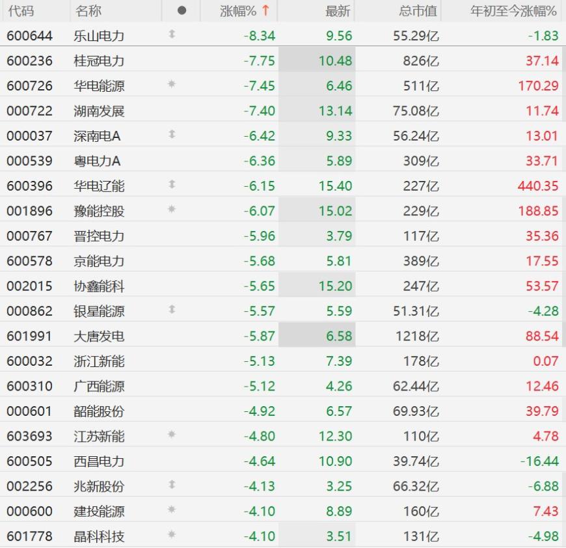
Task: Select the marker icon beside 兆新股份
Action: (172, 484)
